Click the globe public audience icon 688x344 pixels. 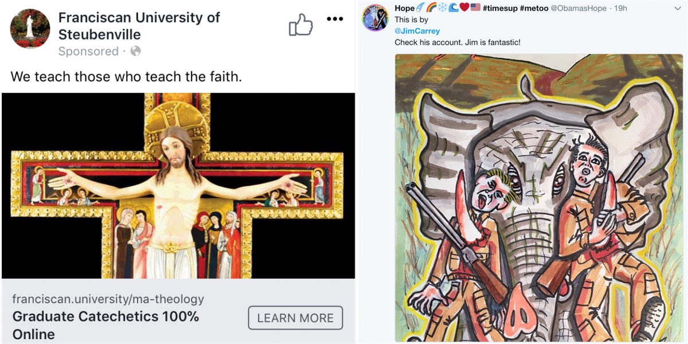click(x=136, y=52)
